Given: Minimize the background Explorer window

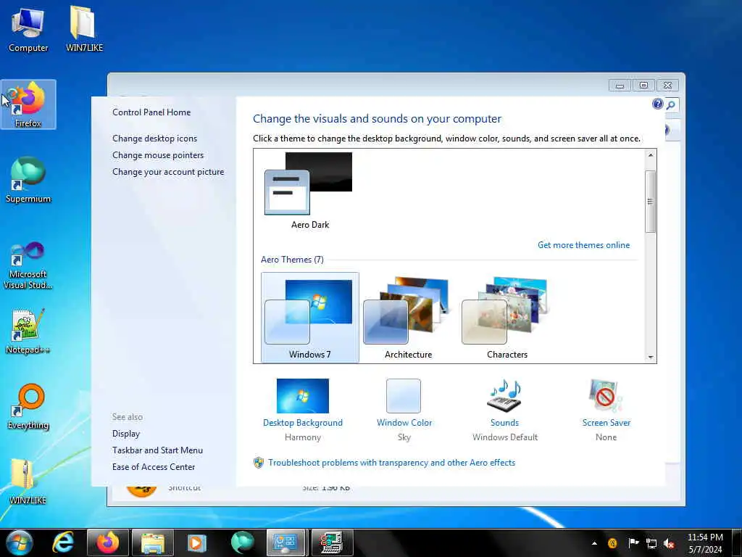Looking at the screenshot, I should click(620, 86).
